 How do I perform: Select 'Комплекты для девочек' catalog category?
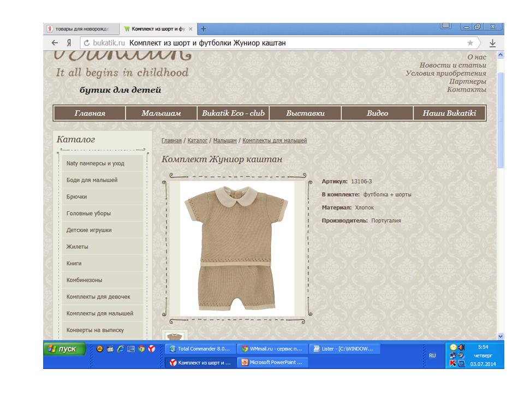tap(102, 296)
